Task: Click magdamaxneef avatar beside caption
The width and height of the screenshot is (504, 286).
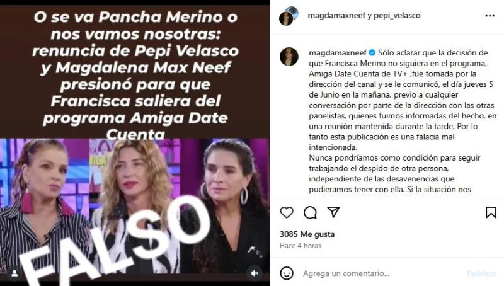Action: point(289,57)
